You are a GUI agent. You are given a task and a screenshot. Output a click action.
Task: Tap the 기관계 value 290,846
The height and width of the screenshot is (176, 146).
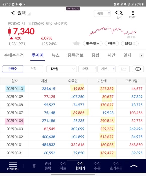(x=107, y=121)
